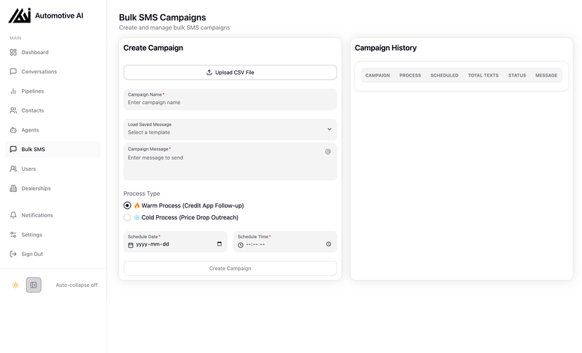Click the Contacts people icon

pos(13,110)
